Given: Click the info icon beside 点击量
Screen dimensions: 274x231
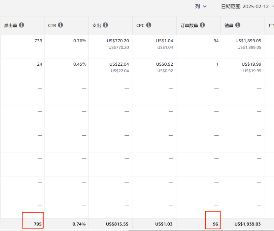Looking at the screenshot, I should tap(21, 25).
